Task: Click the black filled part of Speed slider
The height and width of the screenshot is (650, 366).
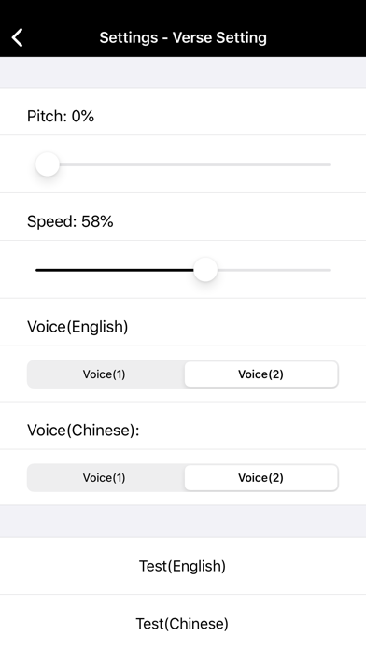Action: pyautogui.click(x=115, y=270)
